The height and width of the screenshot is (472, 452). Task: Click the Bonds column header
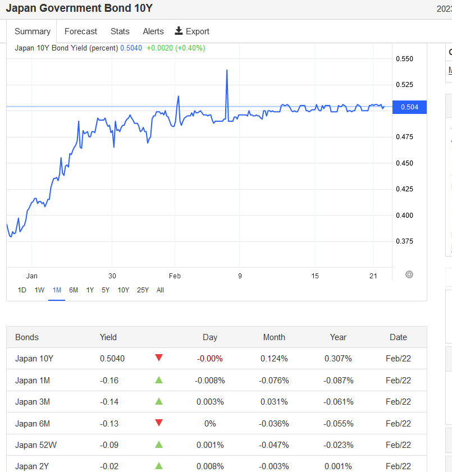(x=27, y=337)
